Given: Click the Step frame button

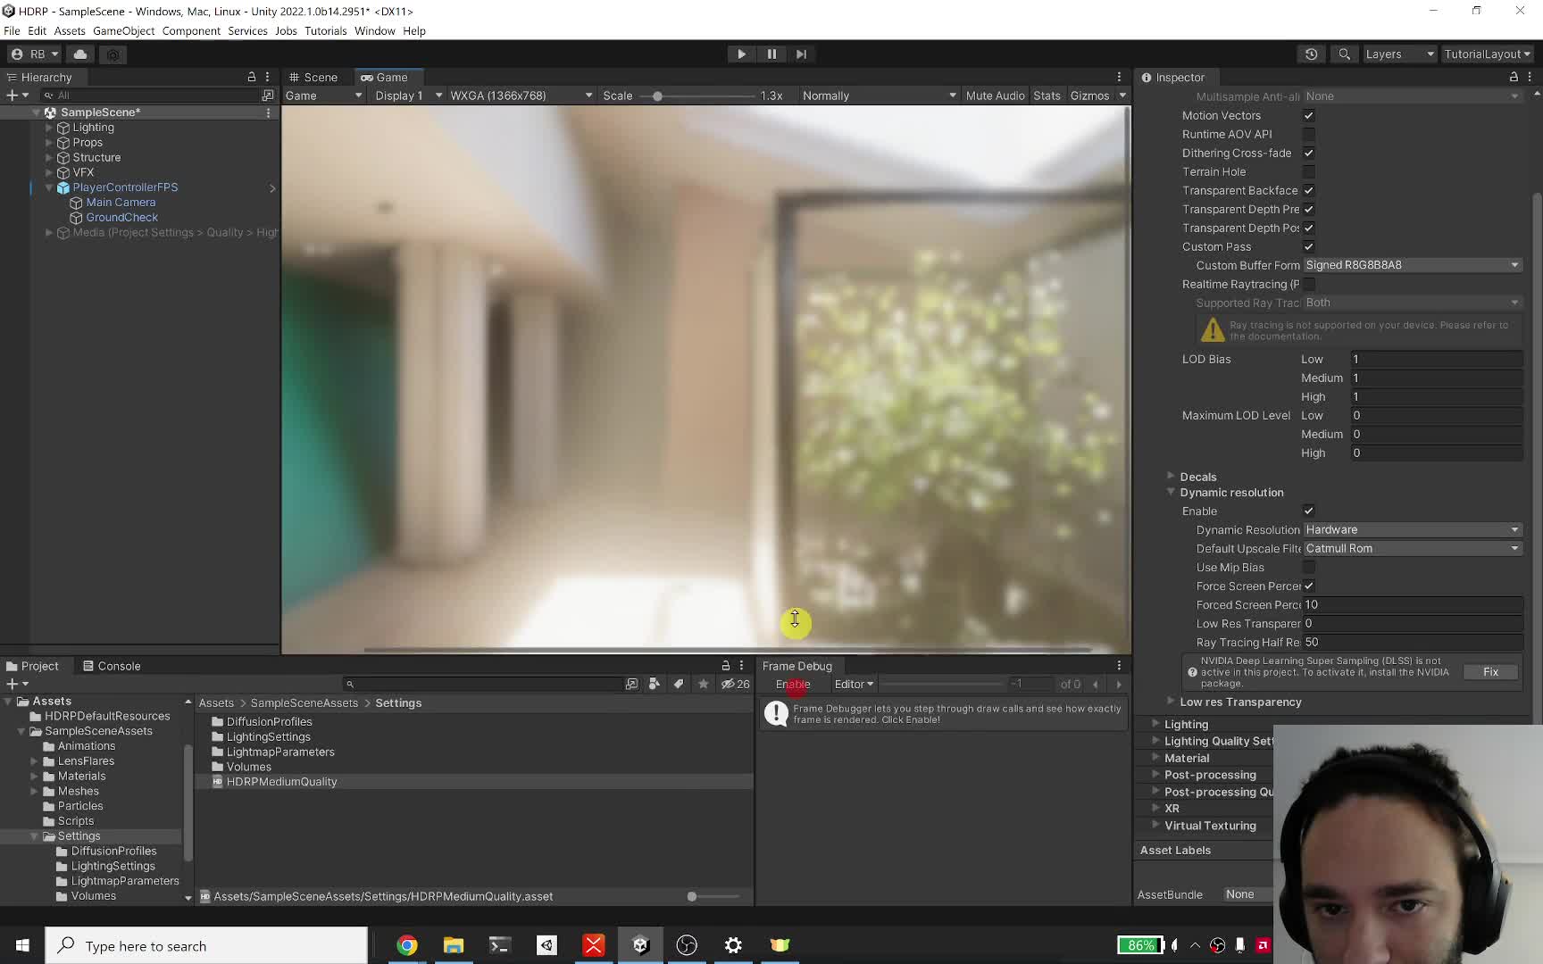Looking at the screenshot, I should coord(801,54).
